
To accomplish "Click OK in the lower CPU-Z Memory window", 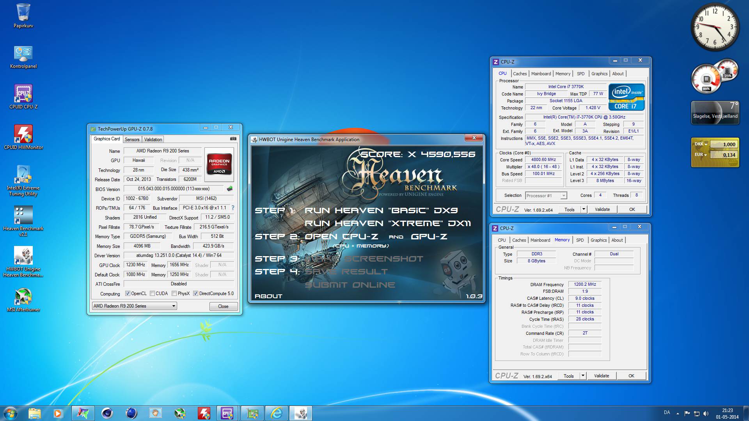I will coord(631,376).
